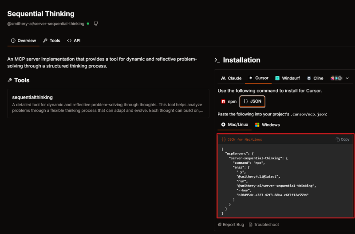Click the @smithery-ai/server-sequential-thinking link
The width and height of the screenshot is (355, 234).
pyautogui.click(x=46, y=24)
